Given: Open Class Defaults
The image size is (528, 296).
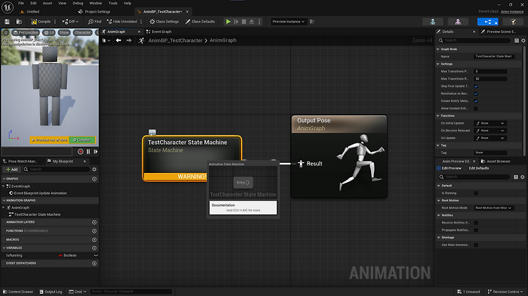Looking at the screenshot, I should pyautogui.click(x=200, y=22).
